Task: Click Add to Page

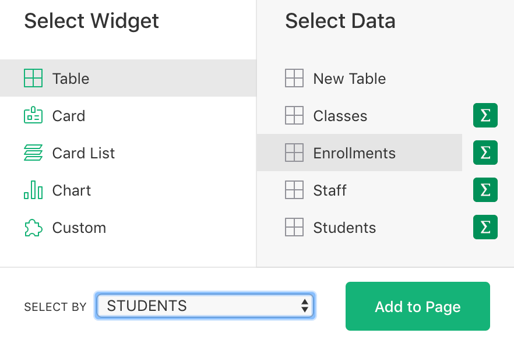Action: tap(417, 306)
